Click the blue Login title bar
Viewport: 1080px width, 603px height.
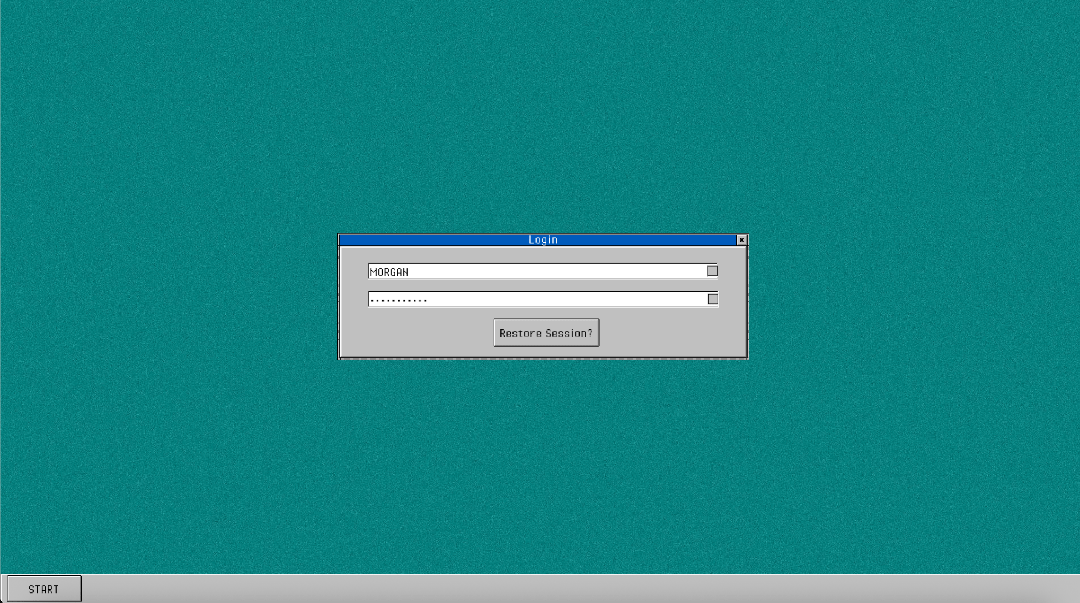pos(629,240)
